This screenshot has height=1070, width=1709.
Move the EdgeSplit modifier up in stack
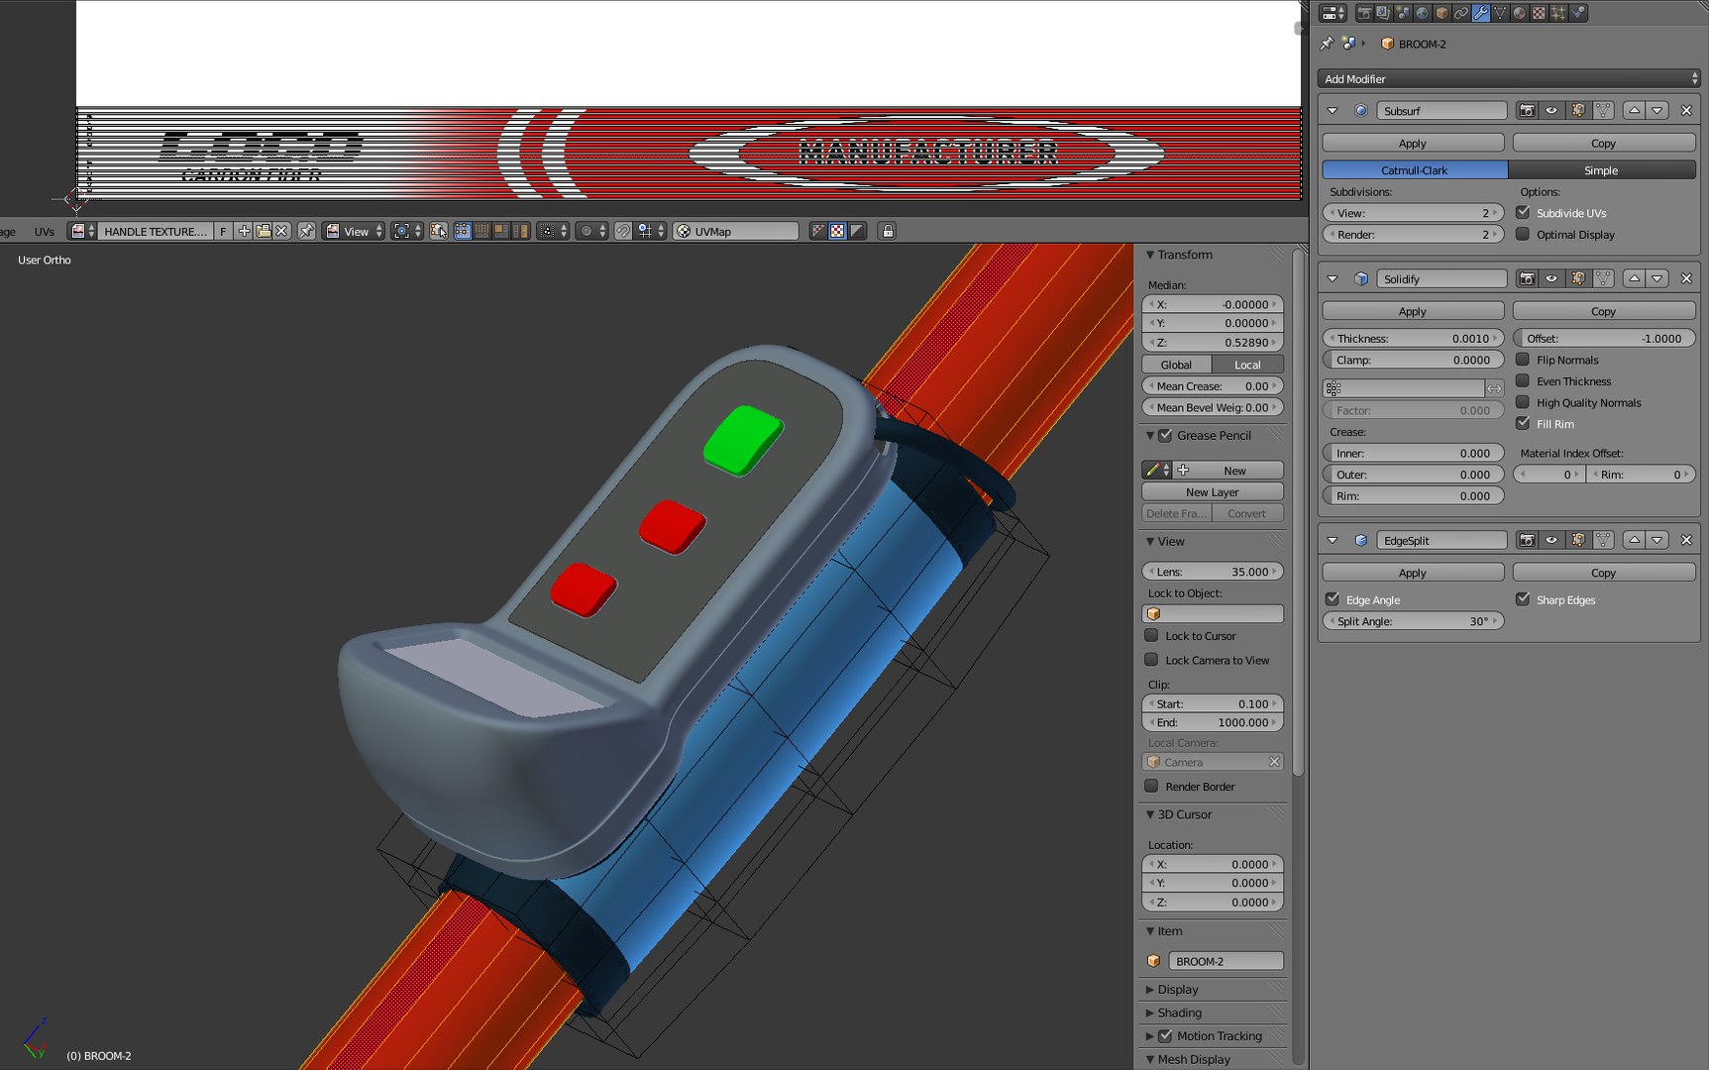[x=1635, y=541]
